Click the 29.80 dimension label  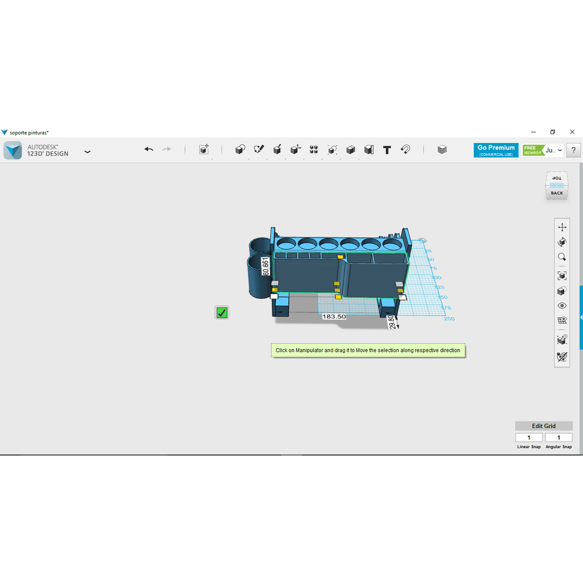[391, 322]
